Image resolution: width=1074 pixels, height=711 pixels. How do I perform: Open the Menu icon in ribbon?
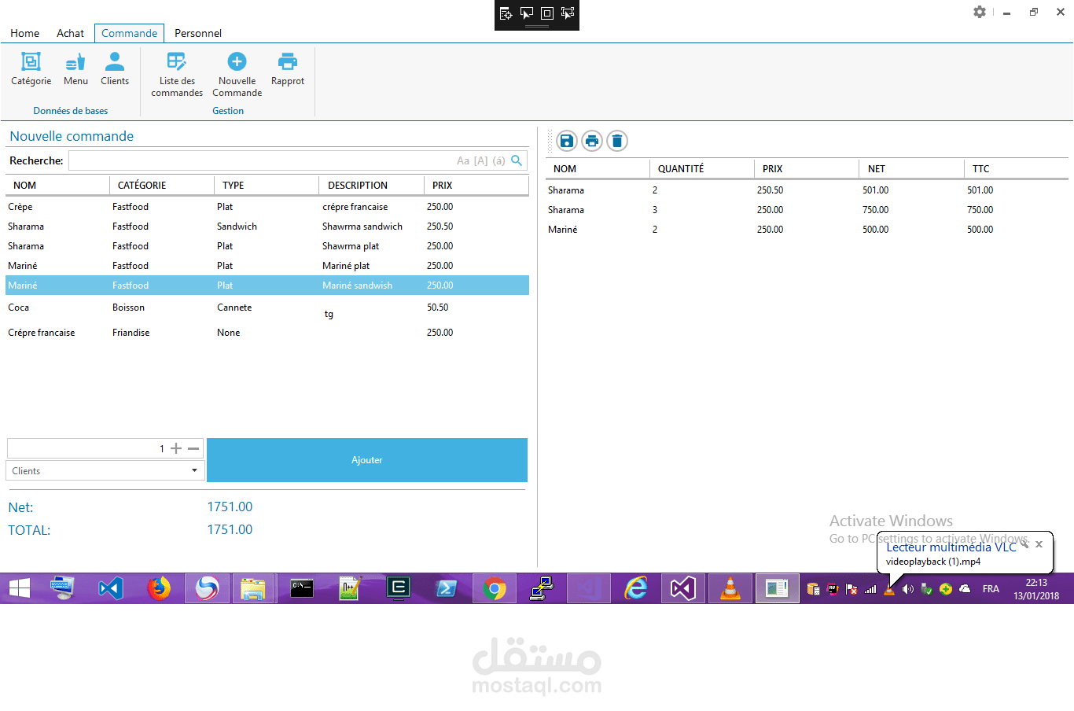click(75, 68)
